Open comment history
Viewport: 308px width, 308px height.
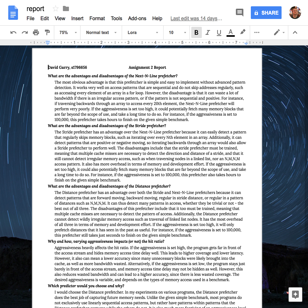click(239, 12)
